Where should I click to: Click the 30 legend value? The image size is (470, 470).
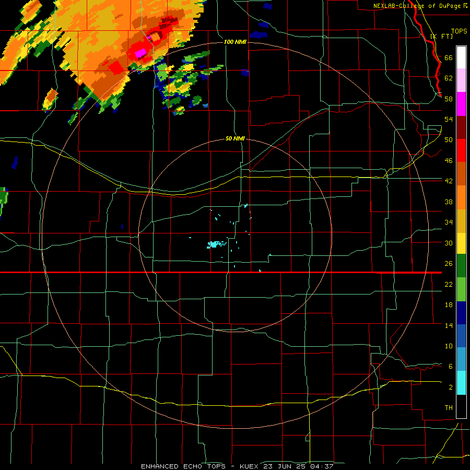[449, 243]
